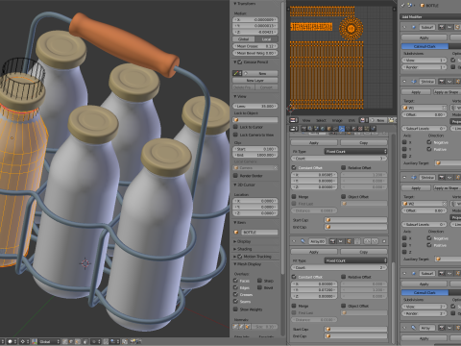
Task: Click the Lock to Object field
Action: pyautogui.click(x=255, y=120)
